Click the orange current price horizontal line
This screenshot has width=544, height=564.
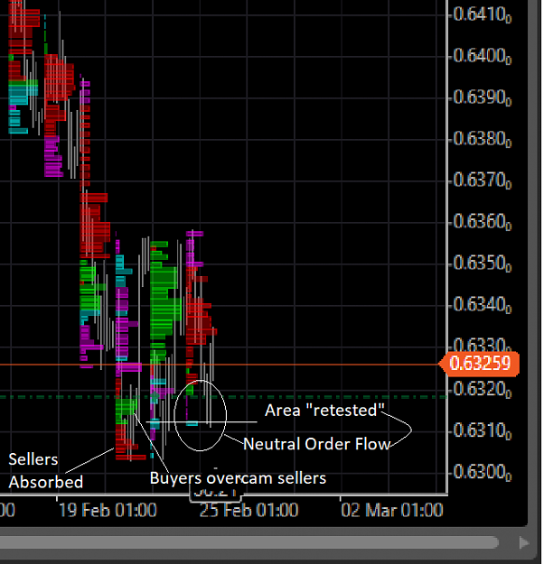(219, 365)
